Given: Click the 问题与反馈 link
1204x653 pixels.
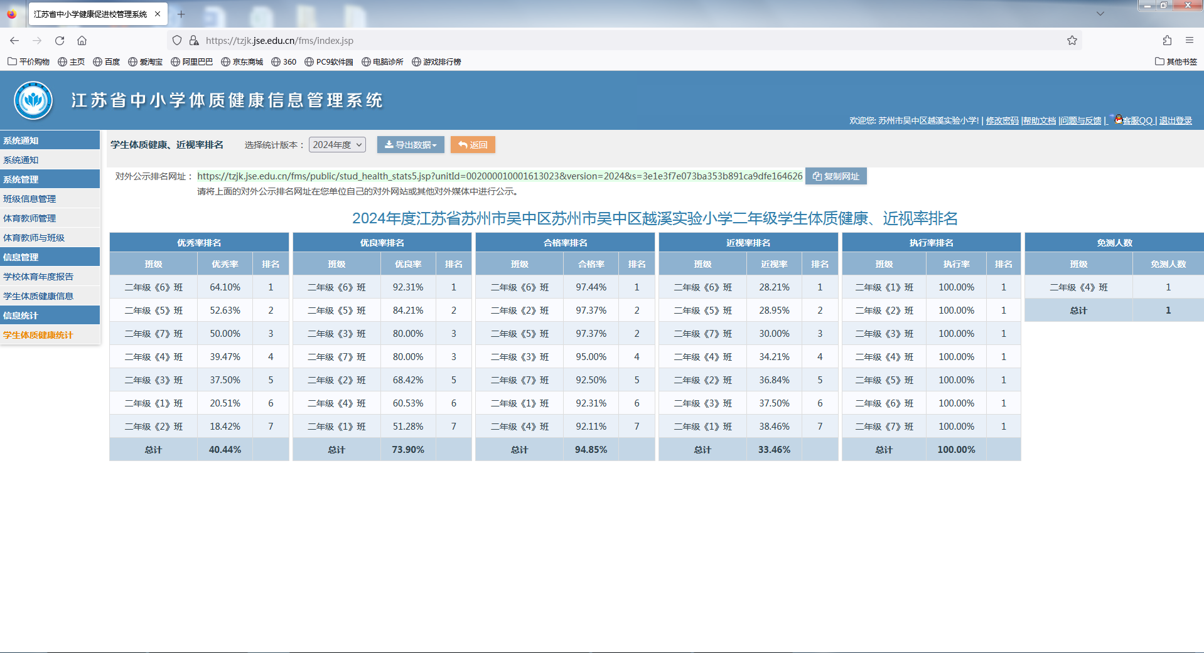Looking at the screenshot, I should point(1081,120).
